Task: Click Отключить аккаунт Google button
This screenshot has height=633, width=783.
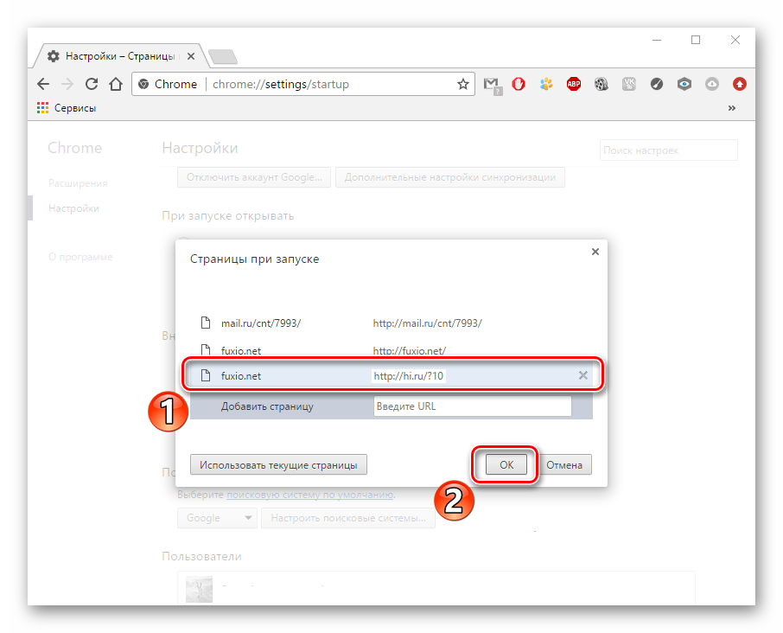Action: [254, 177]
